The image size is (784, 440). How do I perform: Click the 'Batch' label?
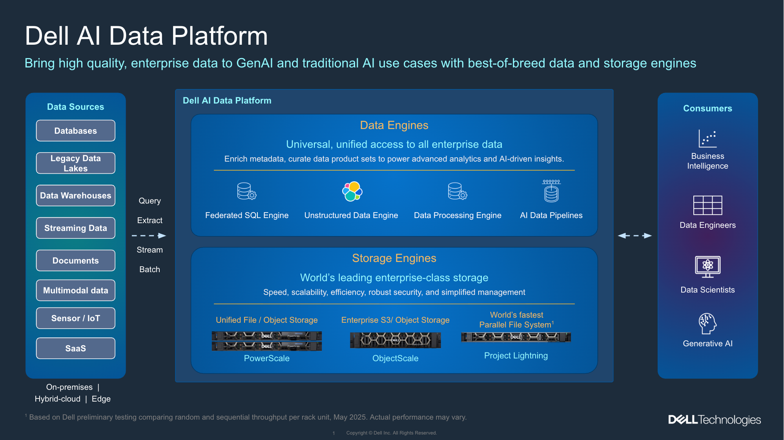pyautogui.click(x=150, y=269)
